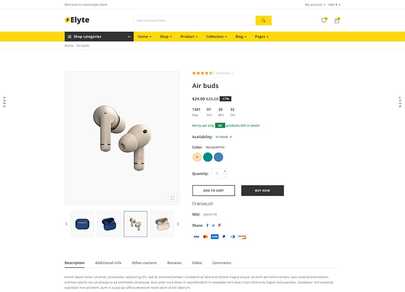405x292 pixels.
Task: Open the wishlist heart icon in header
Action: [324, 20]
